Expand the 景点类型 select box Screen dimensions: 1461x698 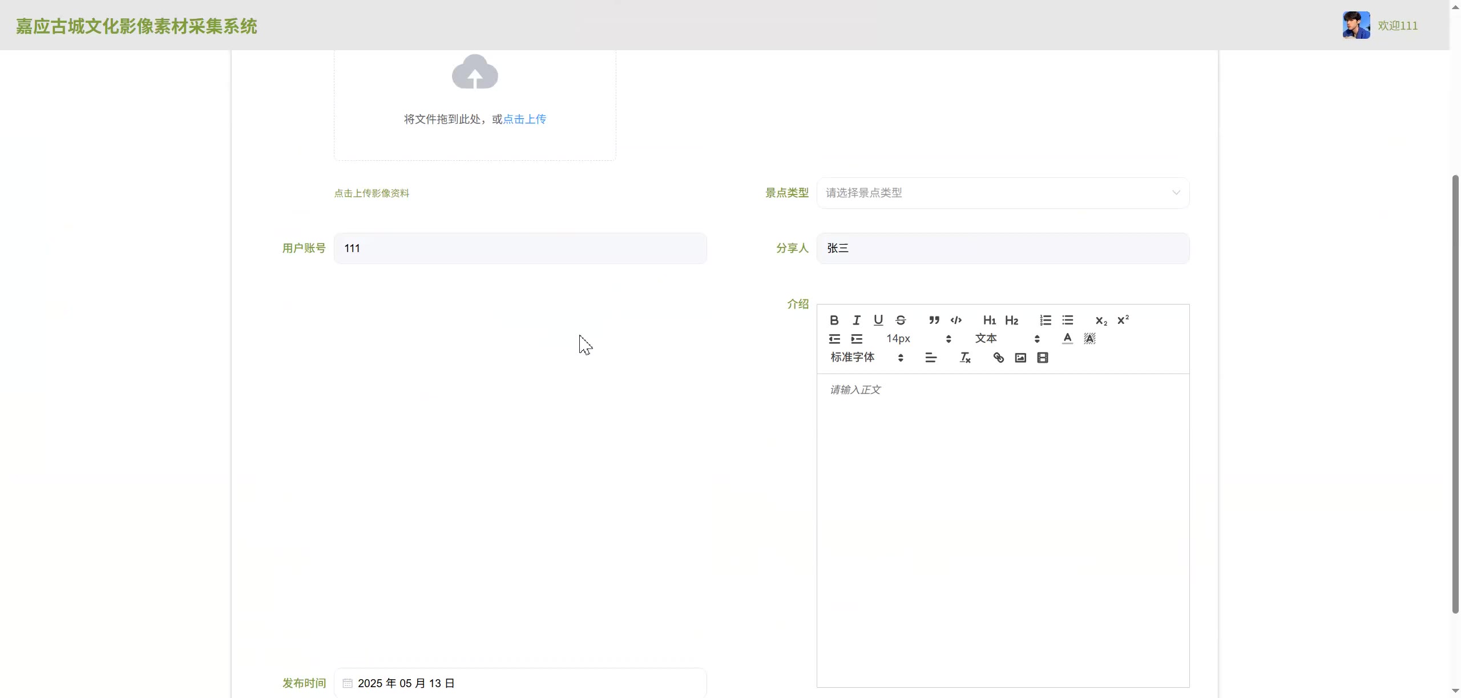point(1003,193)
